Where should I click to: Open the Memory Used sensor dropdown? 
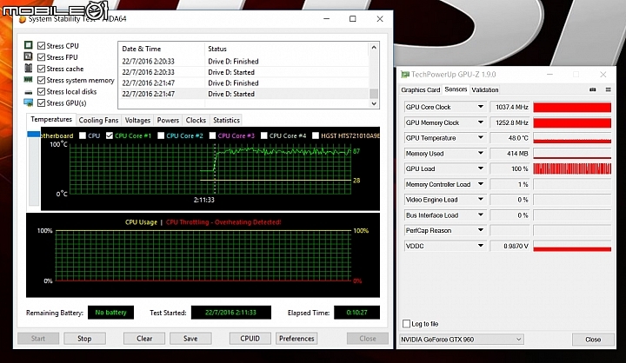(x=481, y=153)
